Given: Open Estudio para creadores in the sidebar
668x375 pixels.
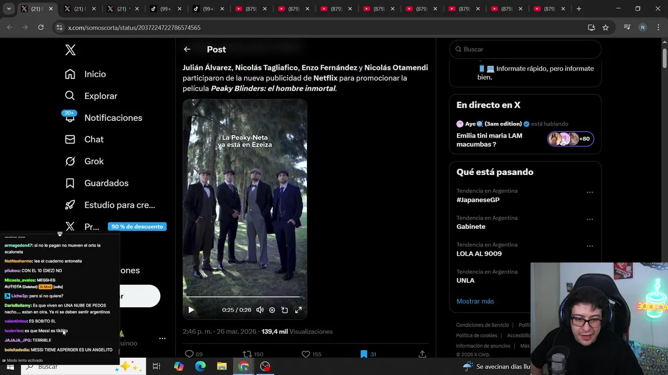Looking at the screenshot, I should tap(110, 205).
